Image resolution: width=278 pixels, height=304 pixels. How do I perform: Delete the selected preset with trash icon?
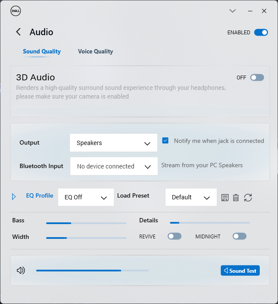[x=236, y=198]
